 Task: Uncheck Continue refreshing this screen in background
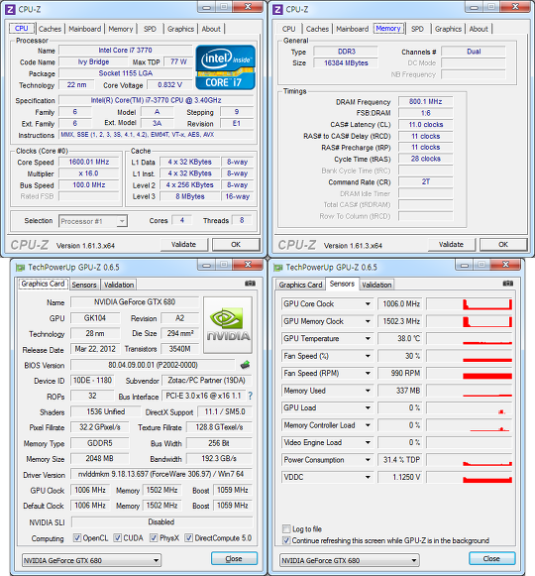[x=286, y=540]
